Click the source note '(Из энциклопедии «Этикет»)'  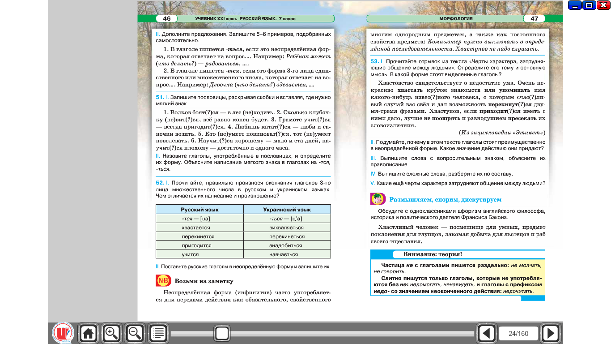tap(502, 133)
